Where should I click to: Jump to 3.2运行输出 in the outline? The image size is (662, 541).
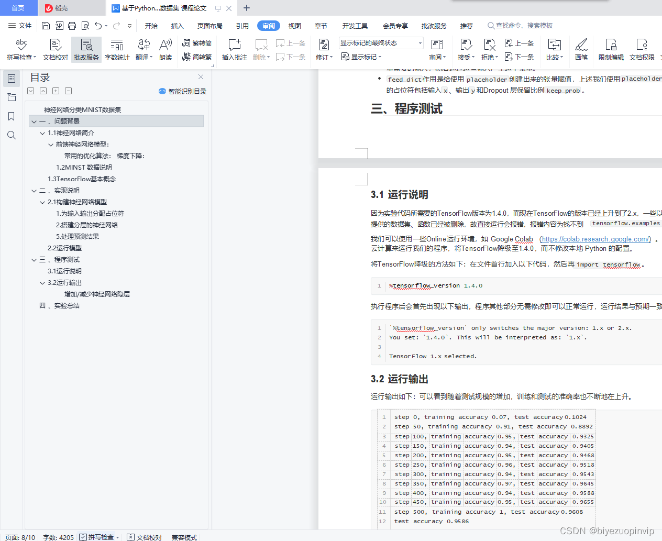click(65, 282)
